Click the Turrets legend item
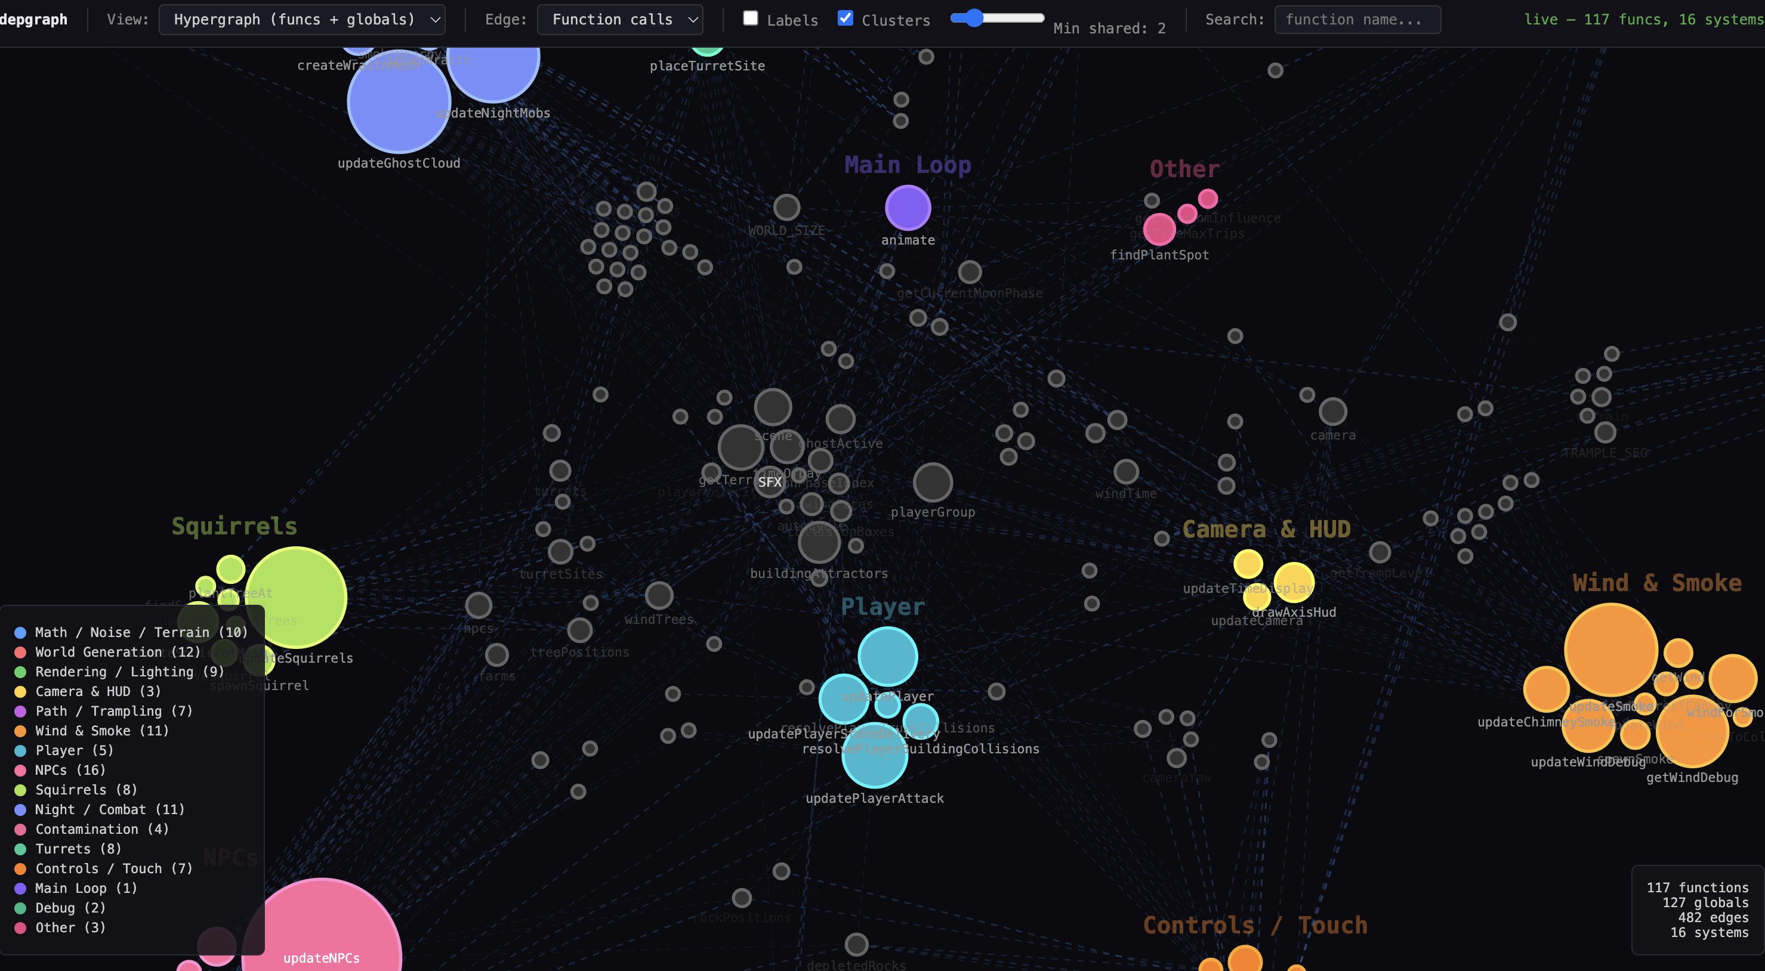The image size is (1765, 971). (x=78, y=848)
